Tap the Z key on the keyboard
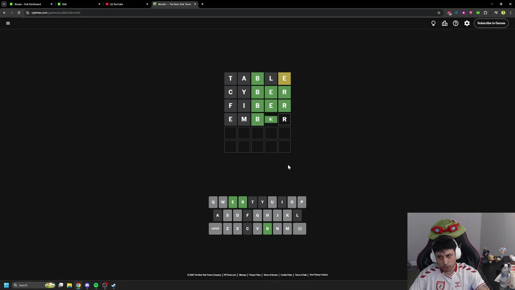 pyautogui.click(x=227, y=229)
